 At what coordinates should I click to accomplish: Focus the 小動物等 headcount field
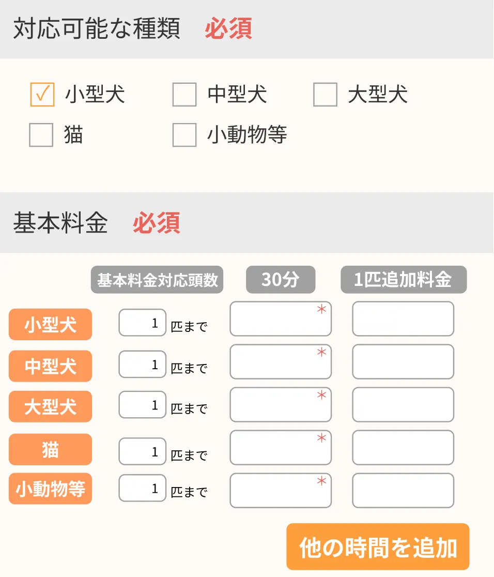pyautogui.click(x=143, y=488)
